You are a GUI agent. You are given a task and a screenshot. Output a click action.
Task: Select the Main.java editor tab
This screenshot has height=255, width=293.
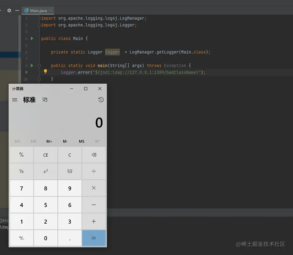pos(38,11)
